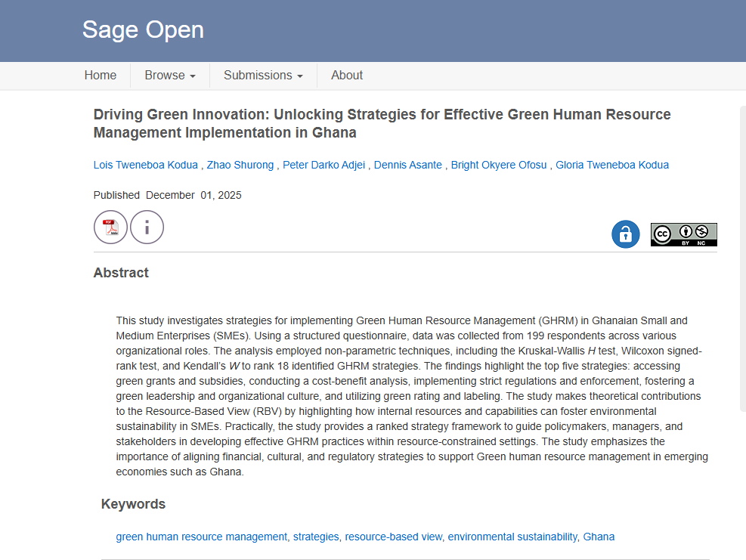Viewport: 746px width, 560px height.
Task: Click the open access padlock icon
Action: 625,234
